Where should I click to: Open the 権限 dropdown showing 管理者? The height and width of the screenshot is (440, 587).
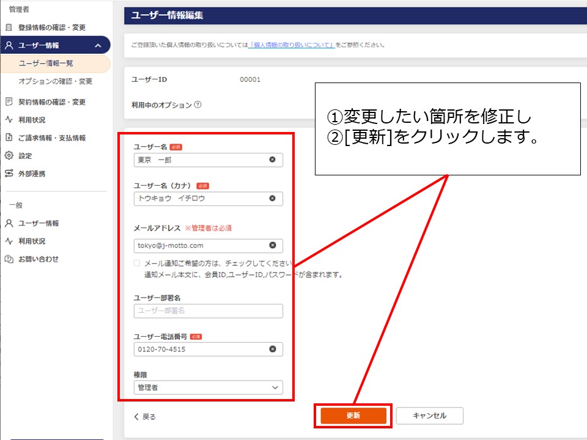click(208, 387)
